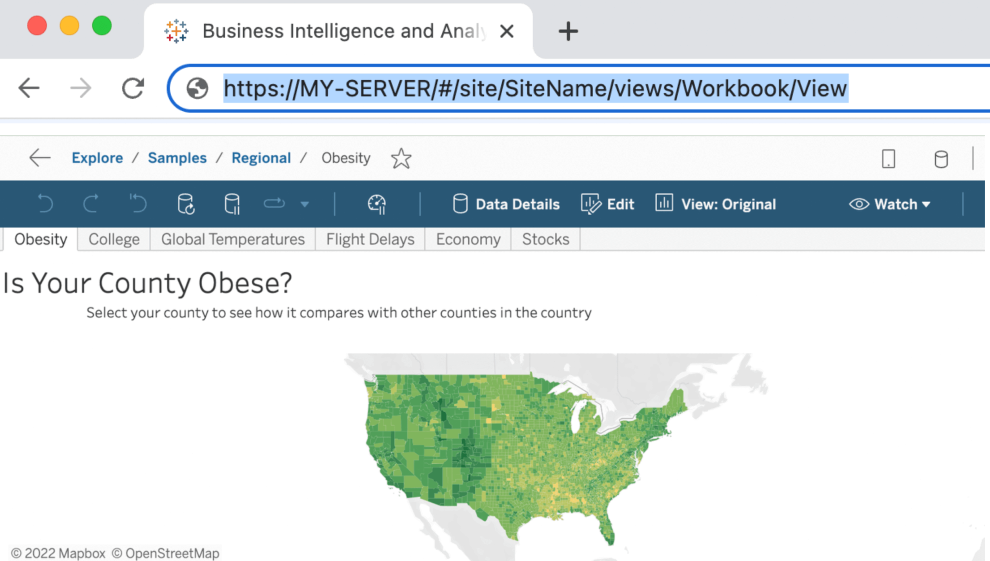Image resolution: width=990 pixels, height=561 pixels.
Task: Open the Data Details pane
Action: point(506,204)
